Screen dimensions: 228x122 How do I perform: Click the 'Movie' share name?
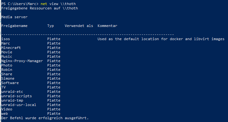click(7, 52)
